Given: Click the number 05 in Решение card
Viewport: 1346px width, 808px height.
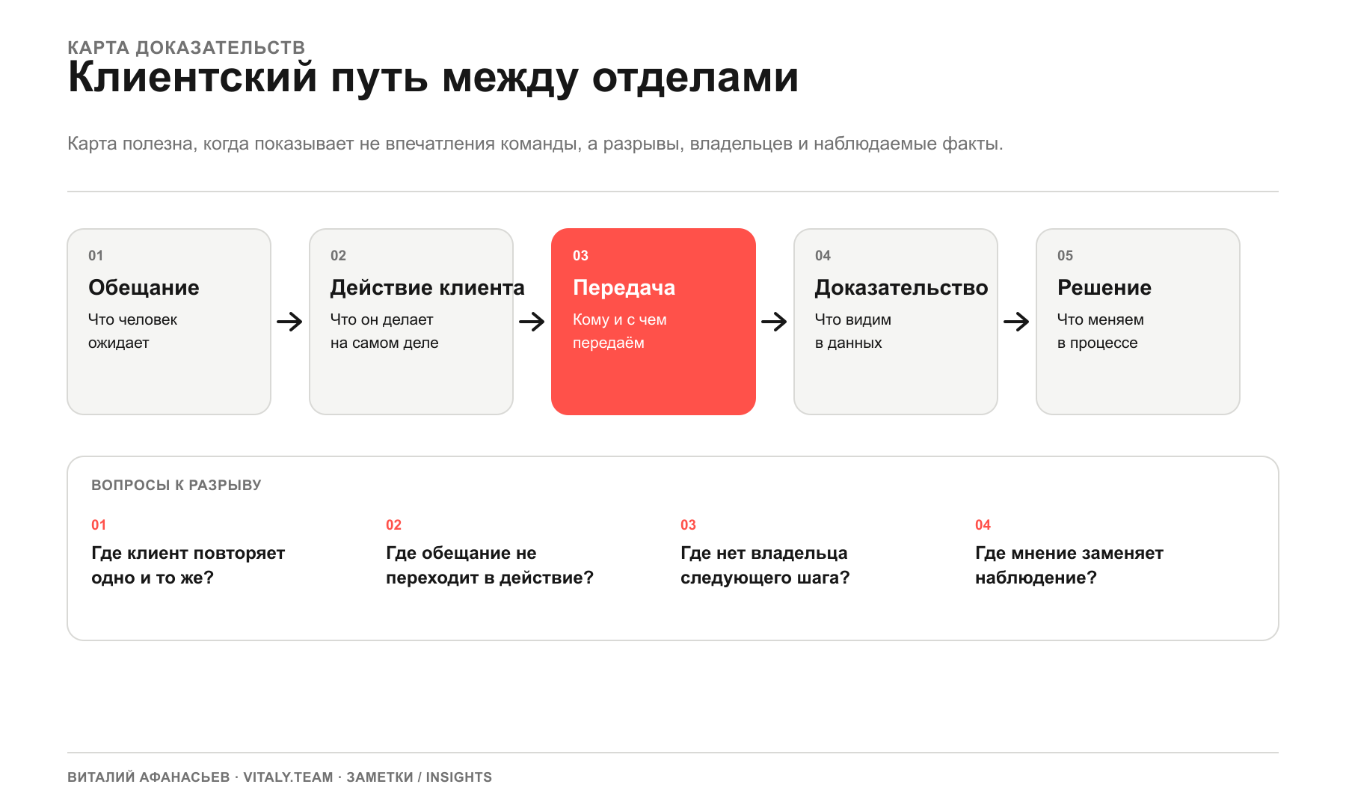Looking at the screenshot, I should point(1065,256).
